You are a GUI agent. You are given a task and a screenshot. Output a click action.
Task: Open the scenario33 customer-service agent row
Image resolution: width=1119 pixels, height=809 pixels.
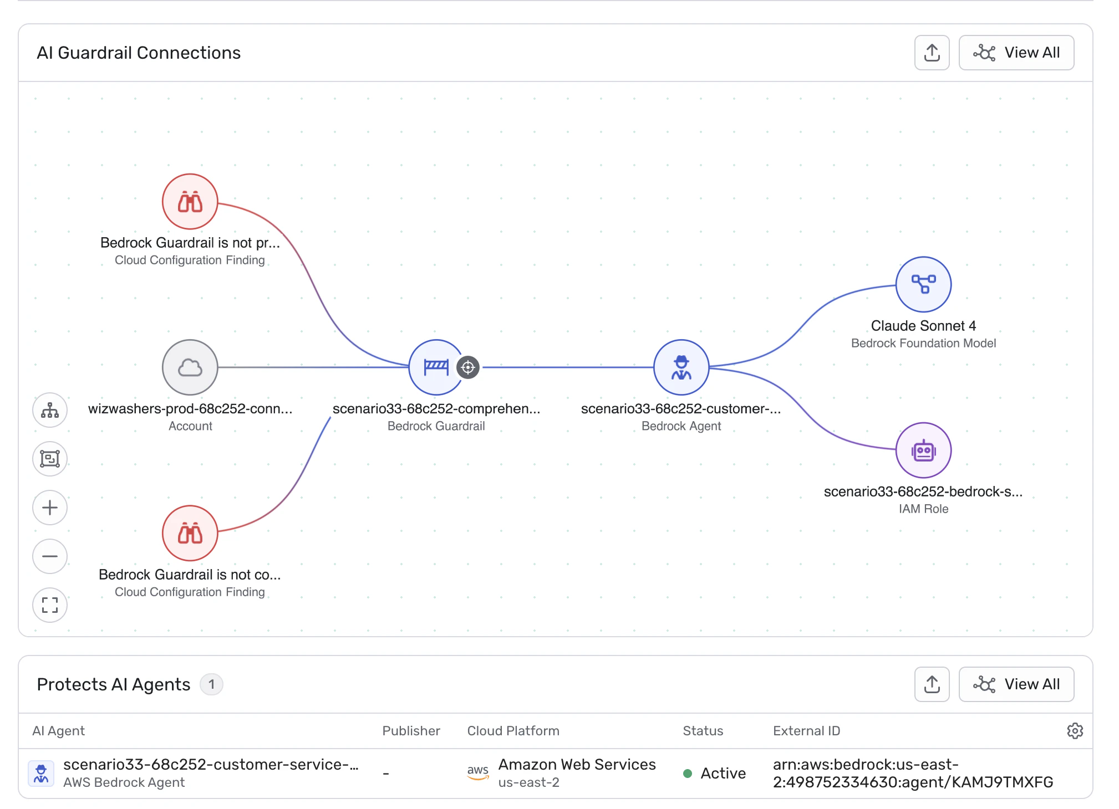pos(211,765)
